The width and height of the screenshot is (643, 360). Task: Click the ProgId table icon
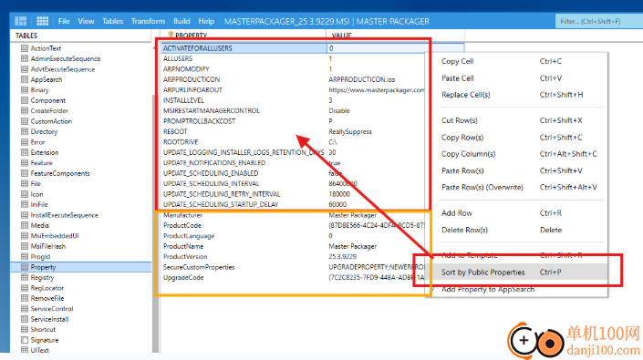[x=25, y=256]
